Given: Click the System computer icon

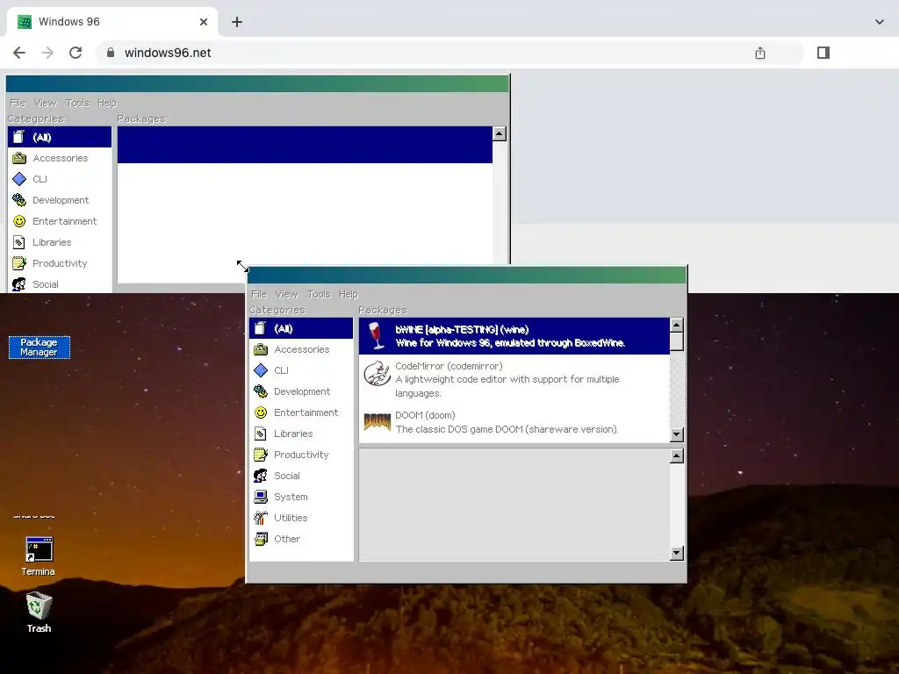Looking at the screenshot, I should pos(260,497).
